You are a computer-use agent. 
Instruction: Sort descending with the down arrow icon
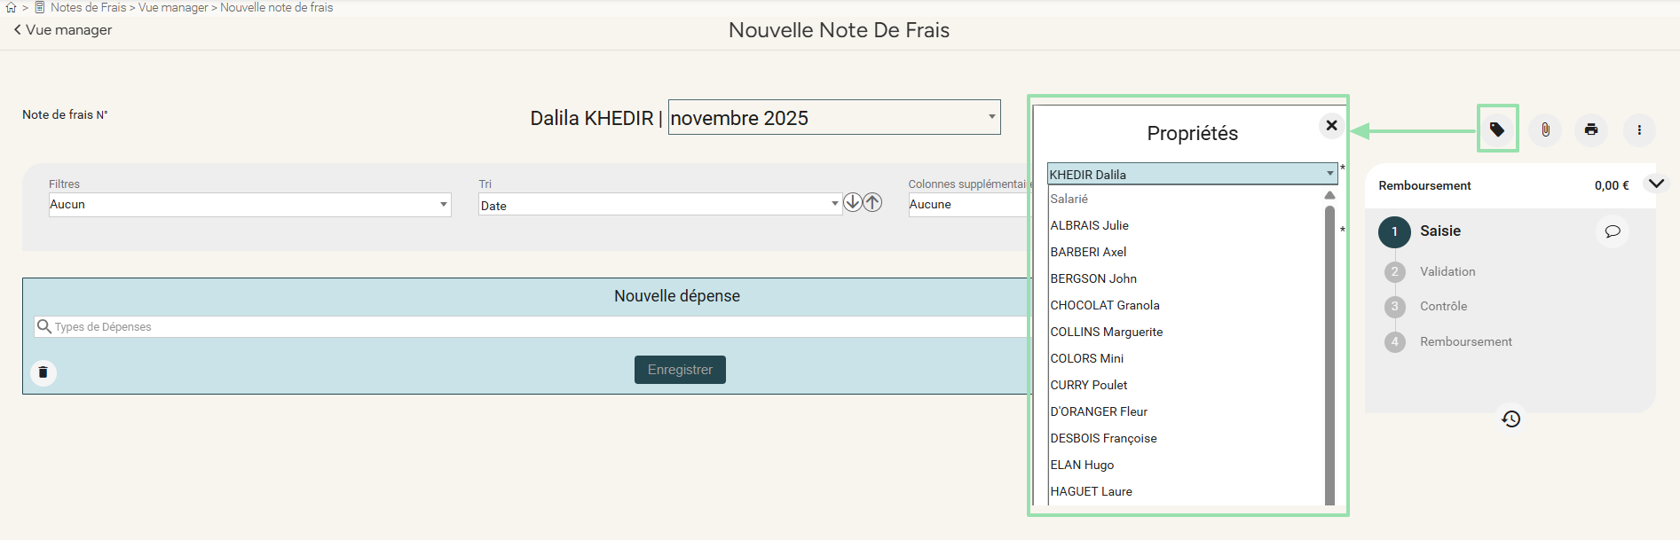tap(852, 202)
